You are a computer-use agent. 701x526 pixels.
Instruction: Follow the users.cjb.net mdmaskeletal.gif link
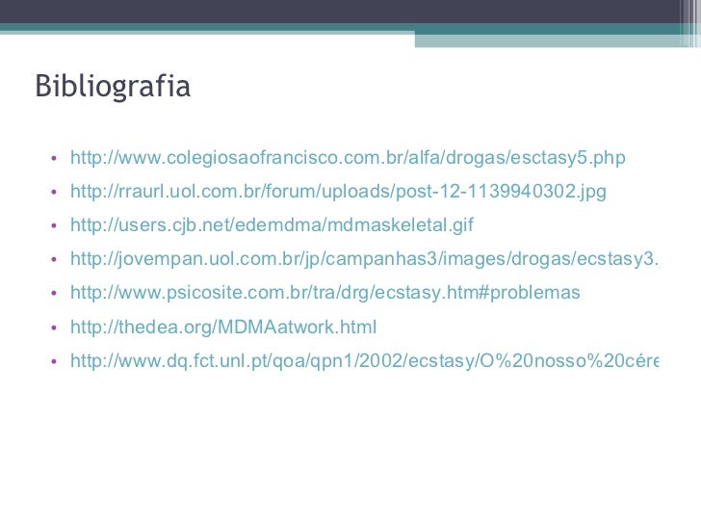[x=272, y=225]
